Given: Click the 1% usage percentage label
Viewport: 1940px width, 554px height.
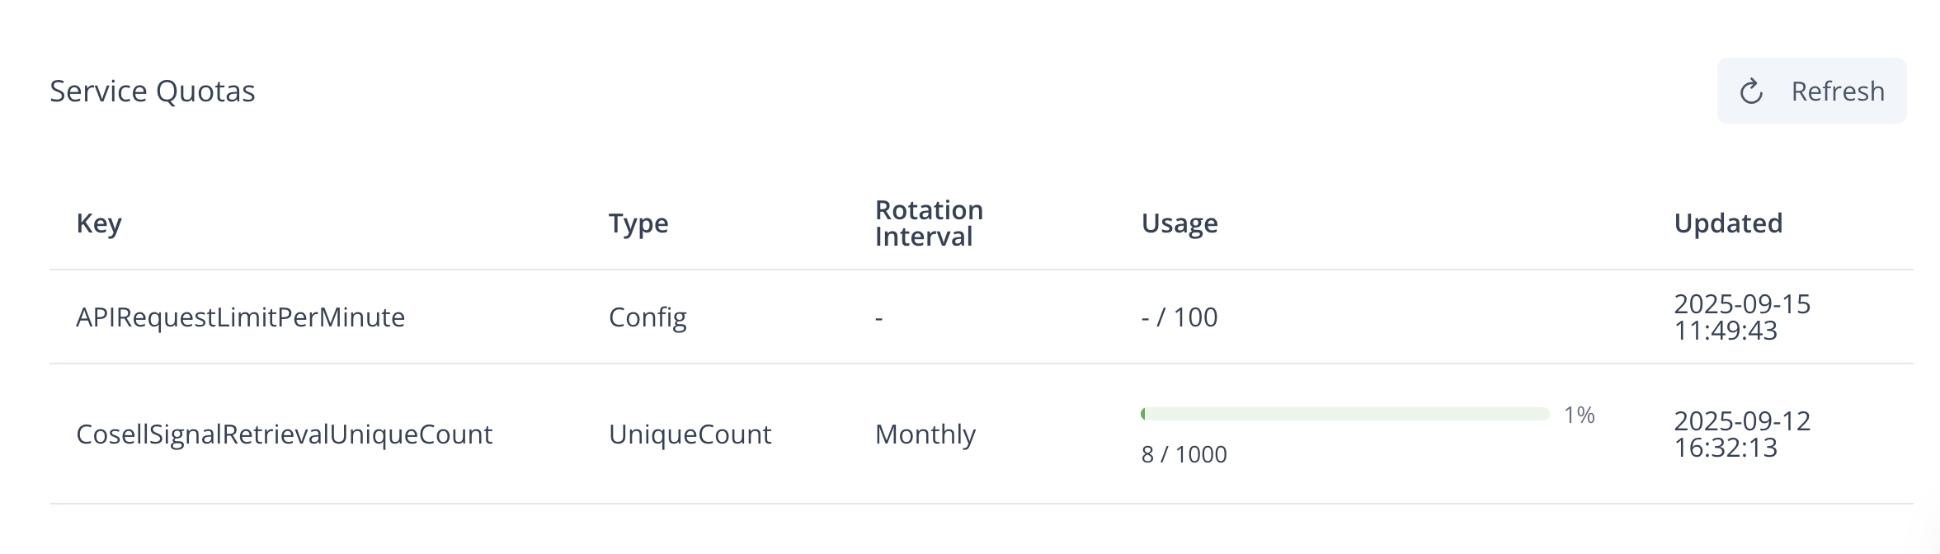Looking at the screenshot, I should (x=1579, y=415).
